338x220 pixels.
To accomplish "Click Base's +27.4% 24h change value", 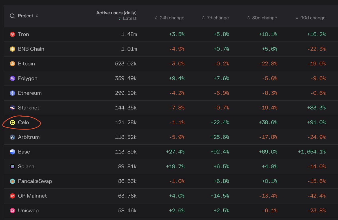I will [175, 152].
